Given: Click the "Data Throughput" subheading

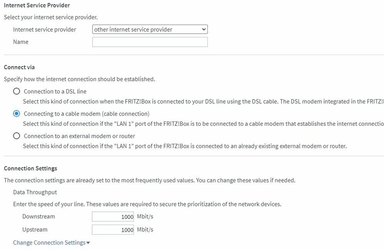Looking at the screenshot, I should [35, 192].
